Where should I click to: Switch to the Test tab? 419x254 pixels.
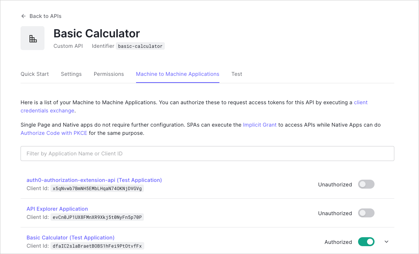tap(237, 74)
